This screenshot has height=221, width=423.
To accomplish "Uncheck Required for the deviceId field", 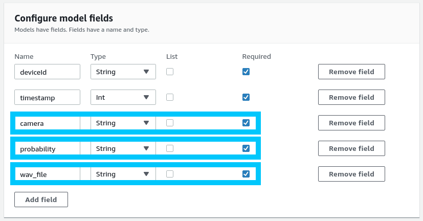I will (246, 72).
